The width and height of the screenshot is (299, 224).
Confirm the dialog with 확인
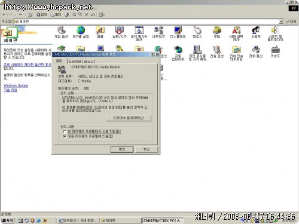pyautogui.click(x=122, y=149)
